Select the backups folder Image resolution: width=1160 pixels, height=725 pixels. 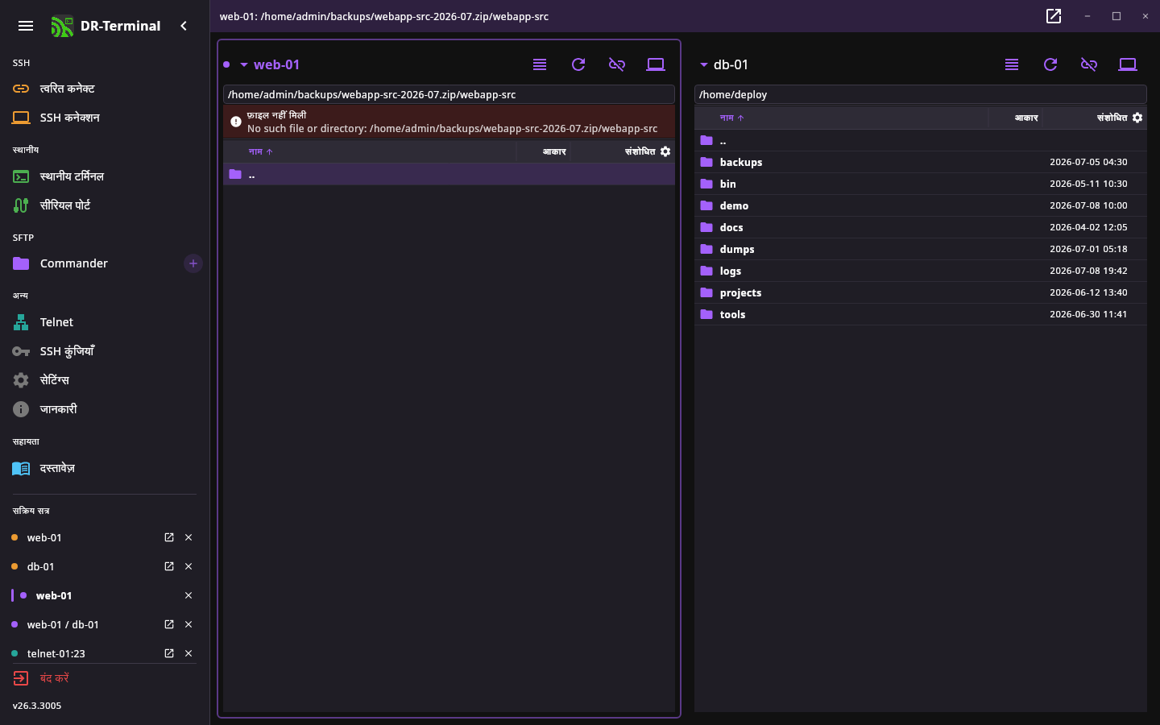[921, 162]
